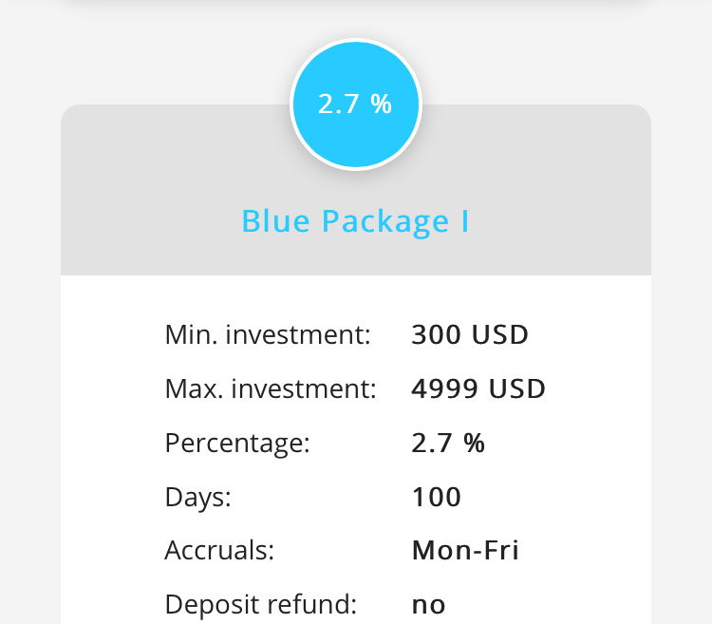Image resolution: width=712 pixels, height=624 pixels.
Task: Click the 4999 USD maximum value
Action: coord(478,388)
